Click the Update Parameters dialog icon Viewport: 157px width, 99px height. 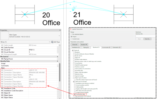[71, 29]
